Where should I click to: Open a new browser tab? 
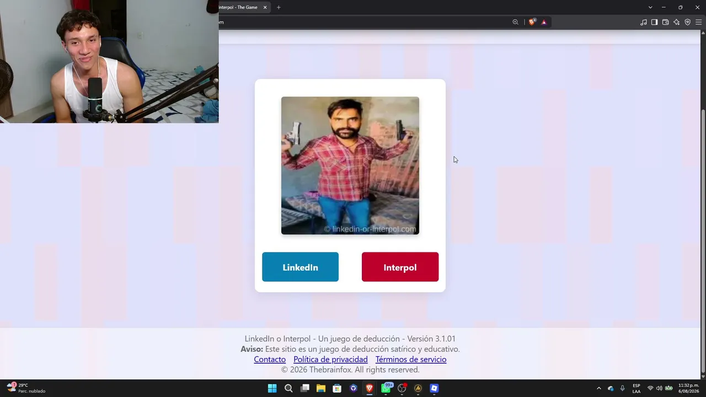tap(279, 7)
